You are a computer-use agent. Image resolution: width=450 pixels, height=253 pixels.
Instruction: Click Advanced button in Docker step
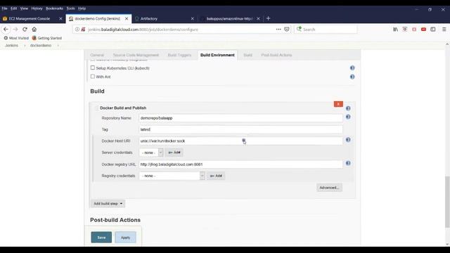(329, 188)
